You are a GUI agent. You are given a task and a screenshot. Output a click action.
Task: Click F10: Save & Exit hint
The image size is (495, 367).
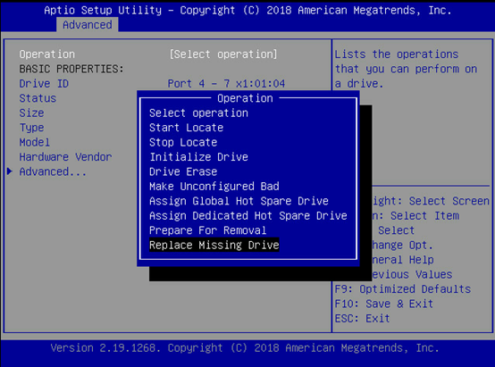(384, 304)
